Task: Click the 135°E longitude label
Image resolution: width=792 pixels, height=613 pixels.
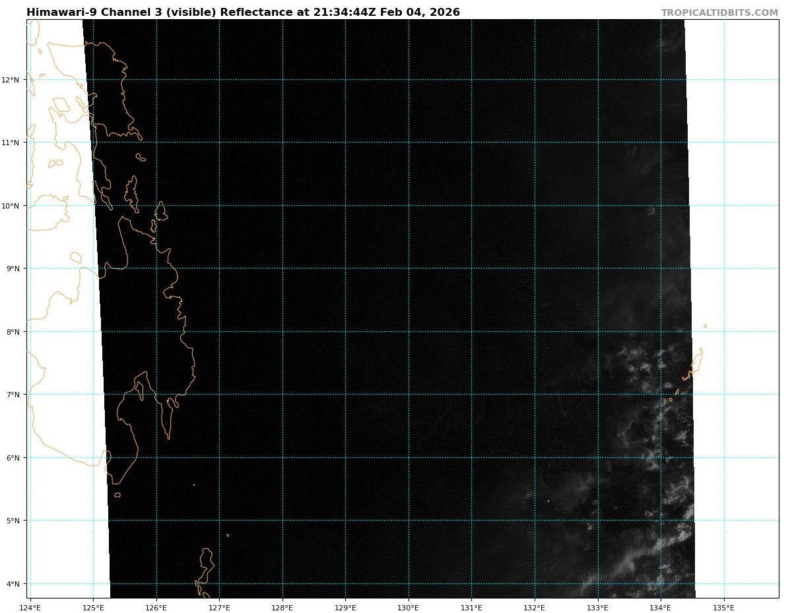Action: pyautogui.click(x=723, y=607)
